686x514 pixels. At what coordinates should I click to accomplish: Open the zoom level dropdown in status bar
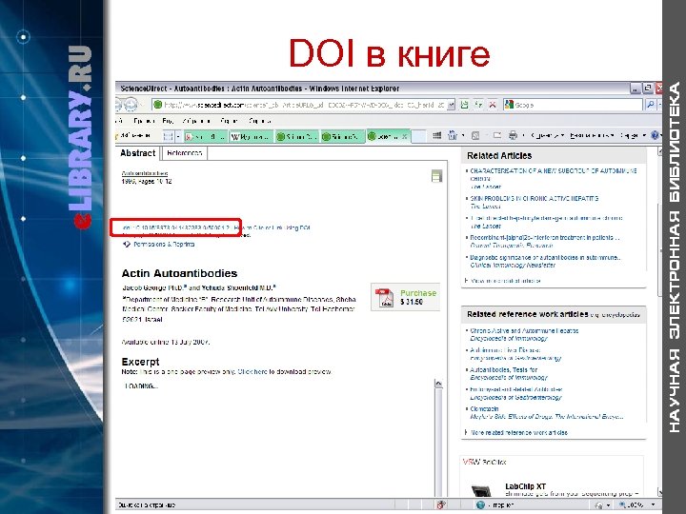click(654, 504)
